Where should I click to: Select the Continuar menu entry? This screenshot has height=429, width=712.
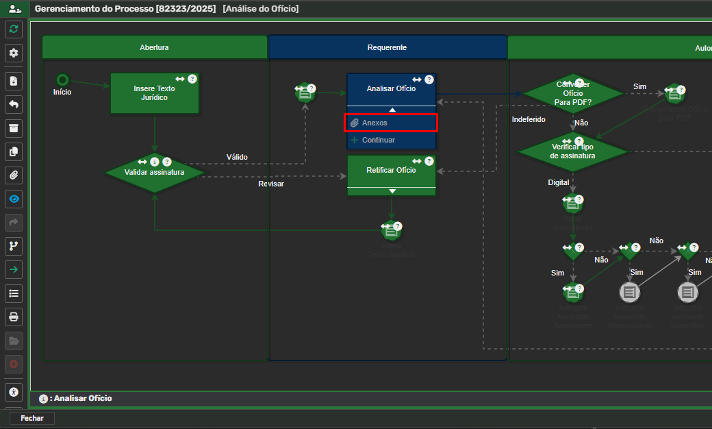(391, 140)
